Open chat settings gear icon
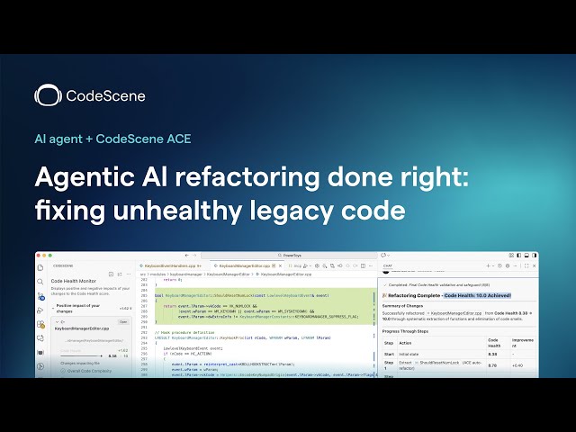This screenshot has width=576, height=432. coord(508,265)
